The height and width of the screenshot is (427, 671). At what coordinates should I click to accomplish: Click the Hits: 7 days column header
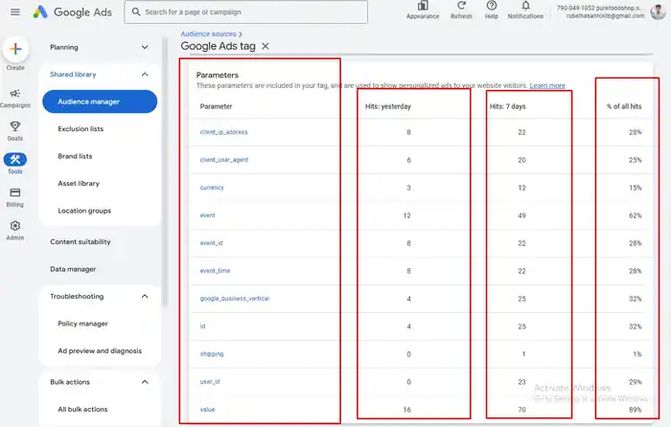click(507, 106)
